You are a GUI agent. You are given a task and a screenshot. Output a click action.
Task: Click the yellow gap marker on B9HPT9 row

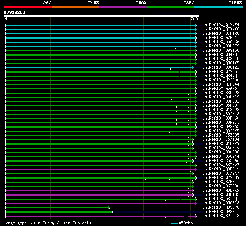coord(176,48)
